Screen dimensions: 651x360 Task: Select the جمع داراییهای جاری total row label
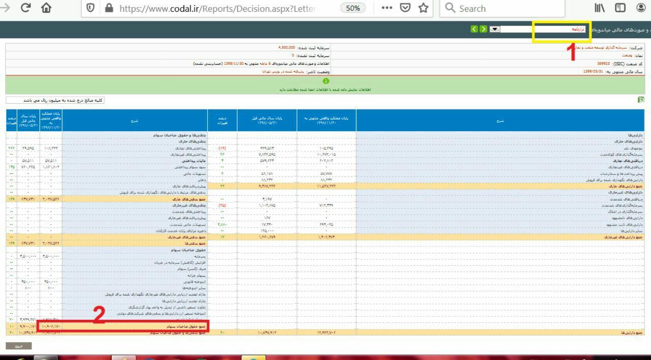tap(625, 186)
